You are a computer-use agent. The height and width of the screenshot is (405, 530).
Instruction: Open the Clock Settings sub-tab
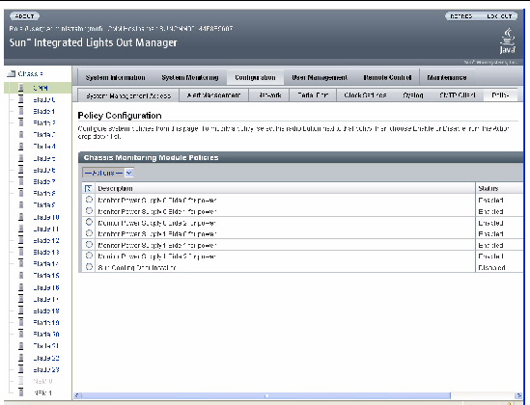point(365,95)
